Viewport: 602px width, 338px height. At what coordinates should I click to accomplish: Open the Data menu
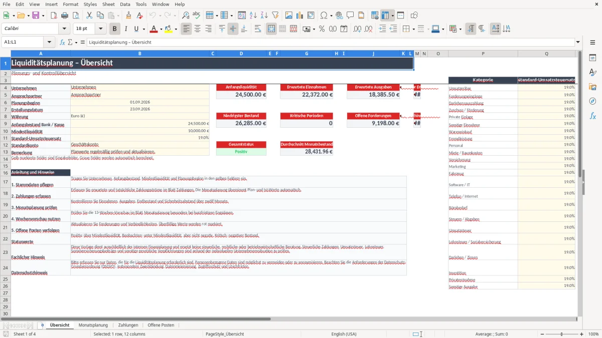tap(125, 4)
